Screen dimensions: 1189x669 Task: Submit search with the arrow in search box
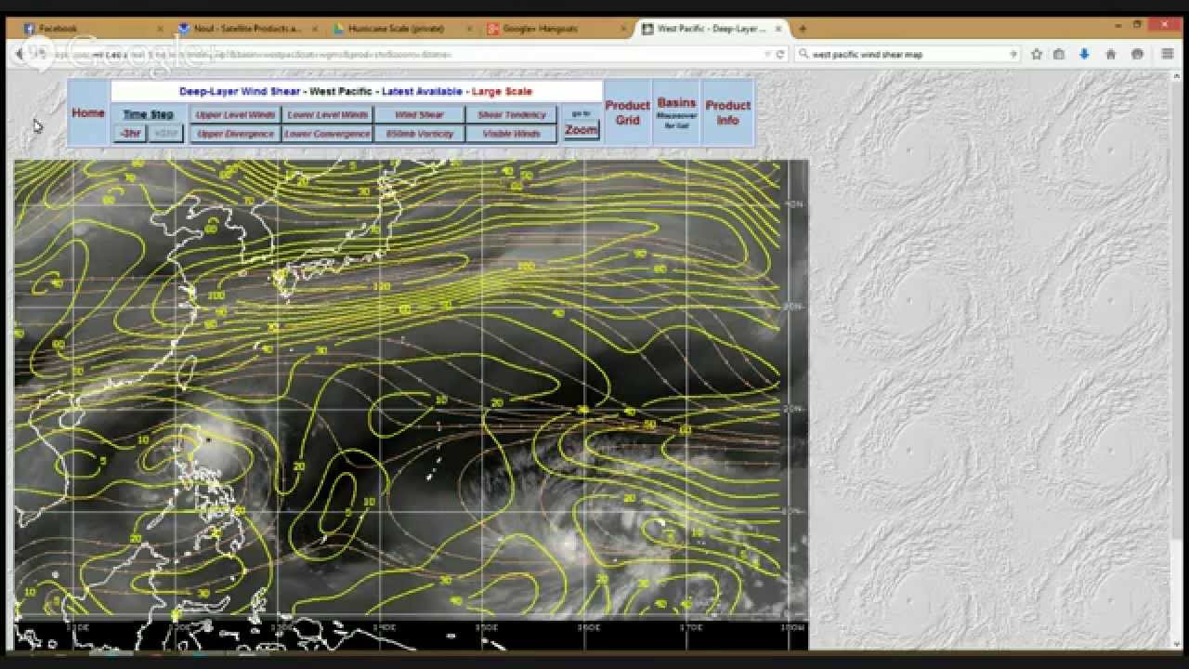point(1013,55)
